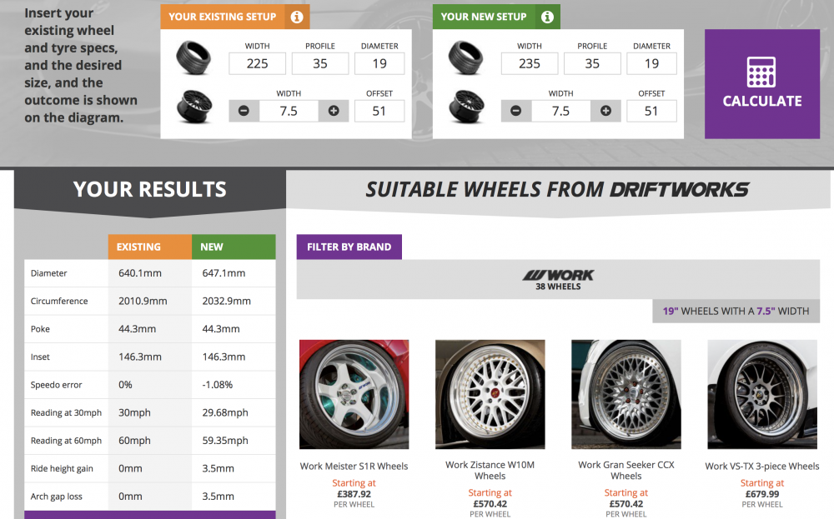Click the new setup wheel rim icon
Viewport: 834px width, 519px height.
point(466,107)
